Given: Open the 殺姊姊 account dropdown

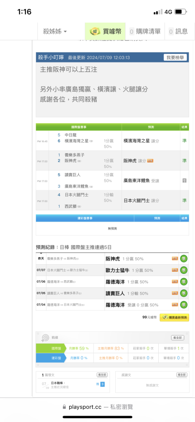Looking at the screenshot, I should point(55,32).
